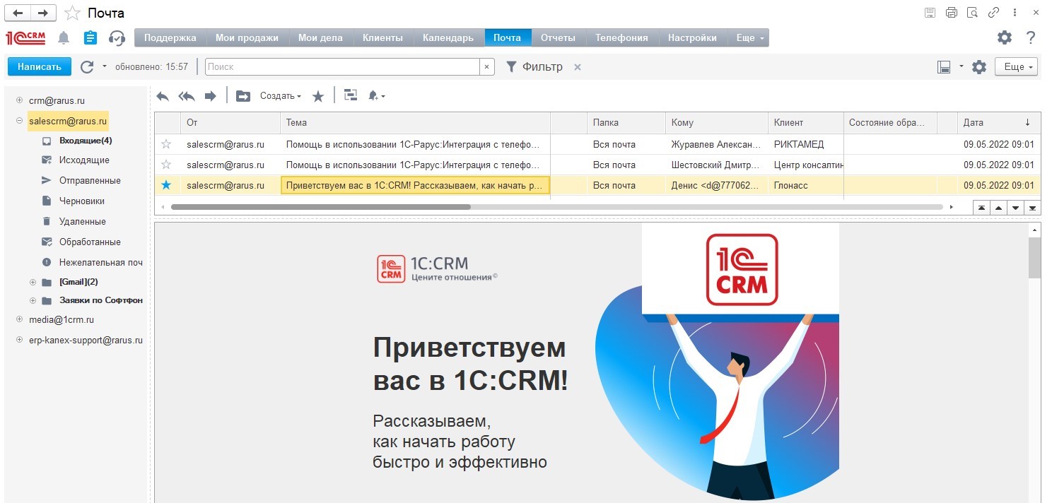Expand the [Gmail] folder

(33, 282)
